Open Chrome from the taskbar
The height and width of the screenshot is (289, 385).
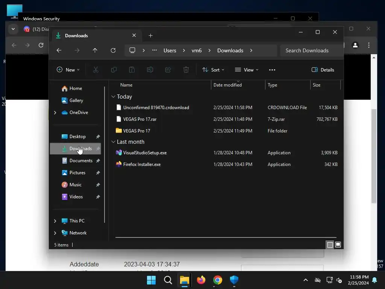[x=218, y=280]
